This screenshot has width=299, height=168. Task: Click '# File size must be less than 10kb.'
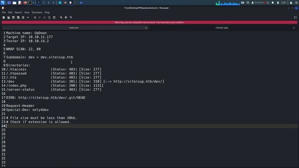[x=42, y=118]
